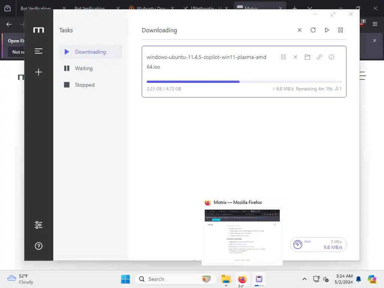Open the Windows Start menu
Image resolution: width=384 pixels, height=288 pixels.
(x=125, y=279)
